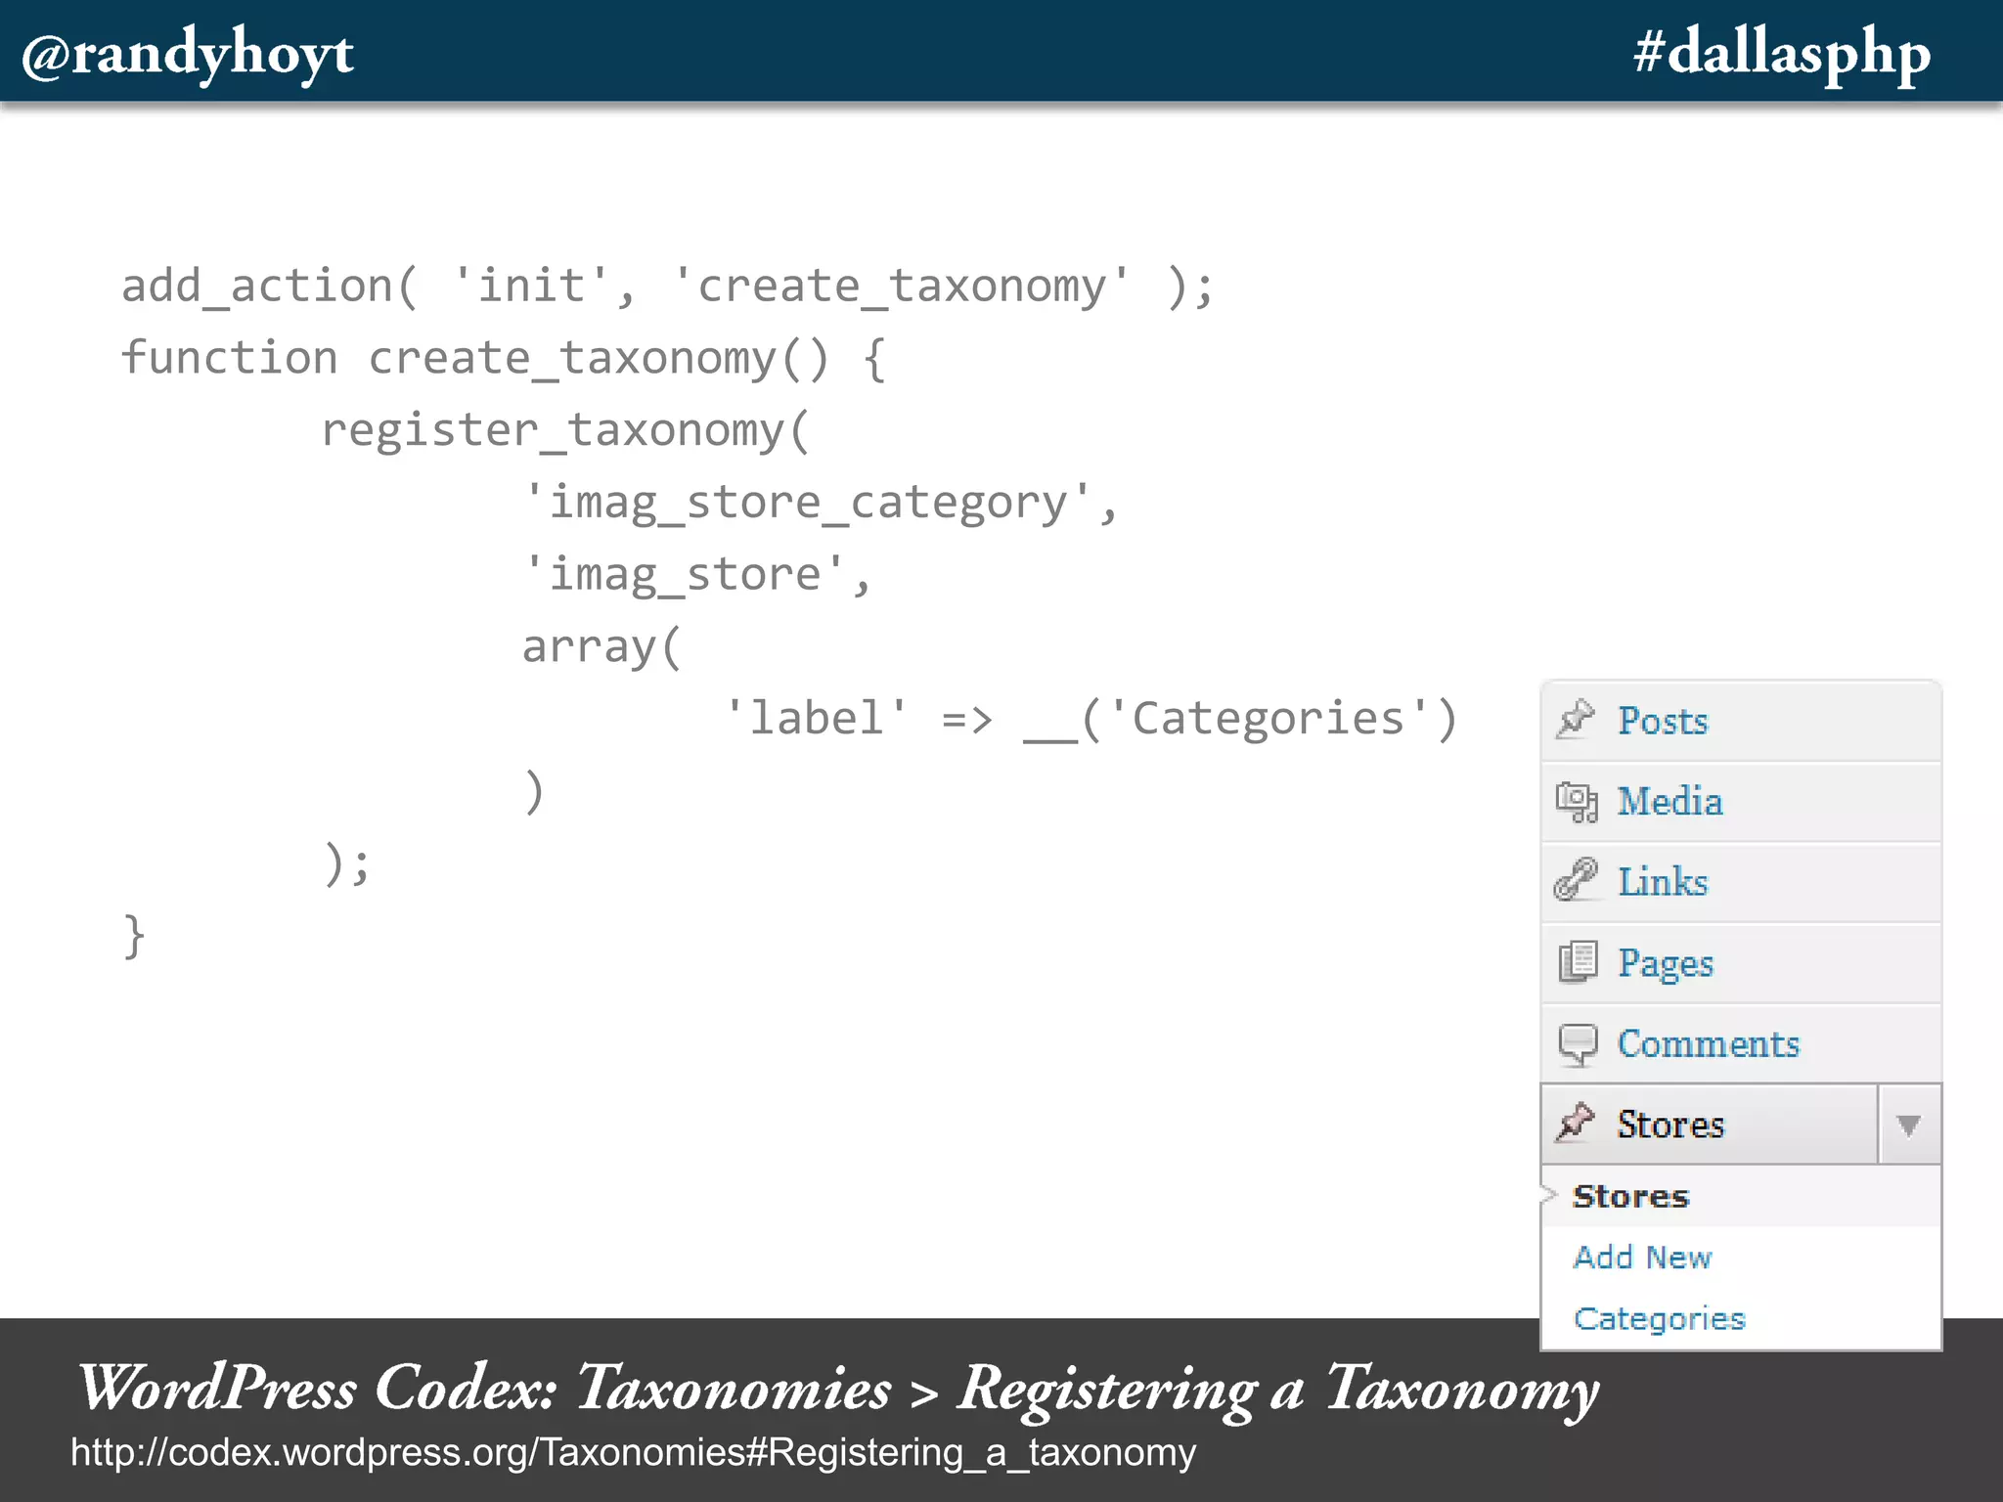Select the Stores top-level menu label
The image size is (2003, 1502).
click(x=1669, y=1125)
